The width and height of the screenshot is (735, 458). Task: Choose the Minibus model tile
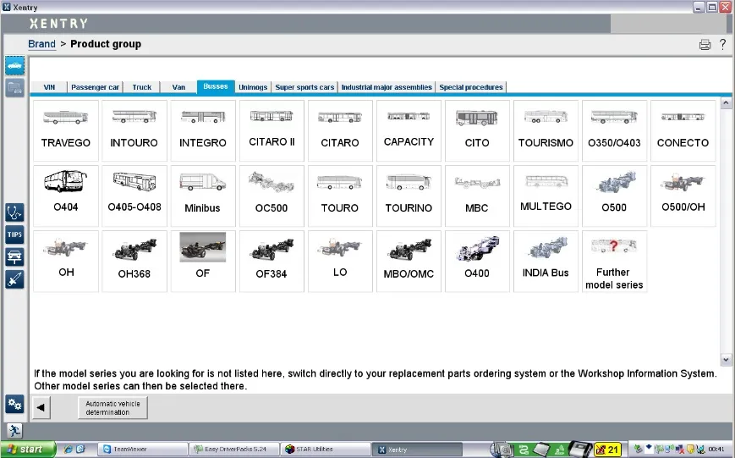click(x=202, y=196)
